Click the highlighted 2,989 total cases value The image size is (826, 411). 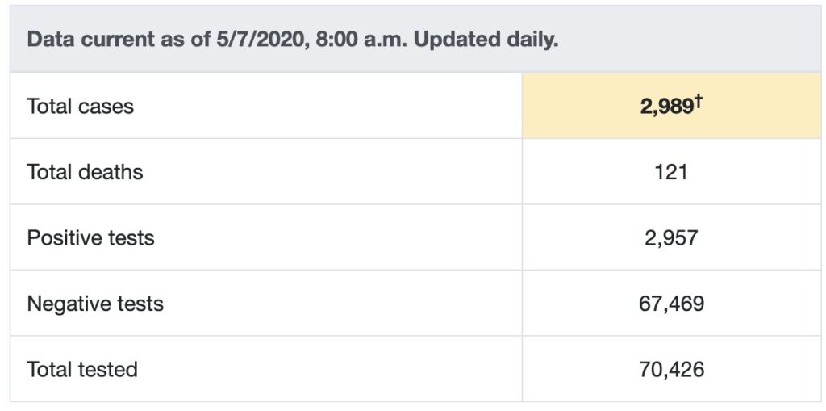coord(665,107)
